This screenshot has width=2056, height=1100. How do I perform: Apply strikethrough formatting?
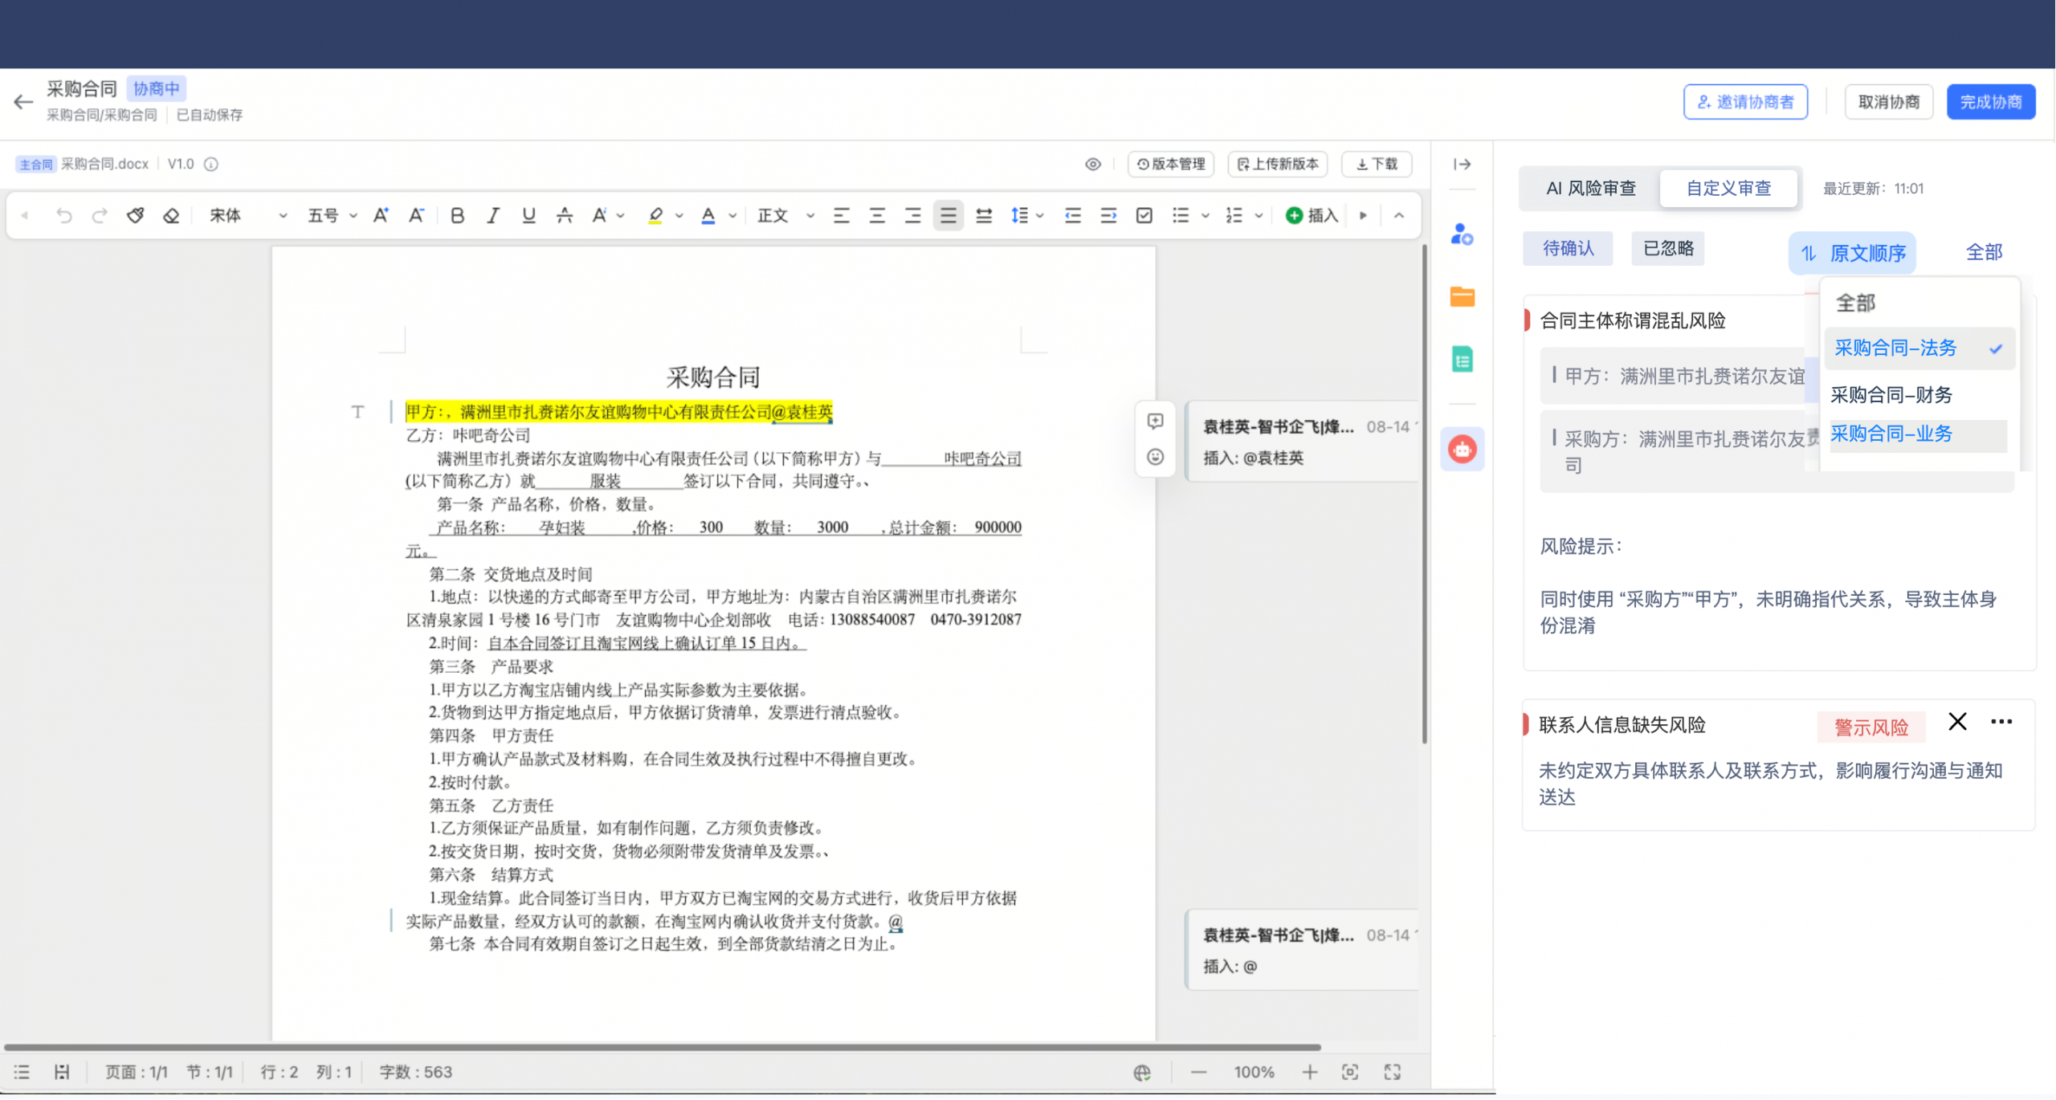564,215
